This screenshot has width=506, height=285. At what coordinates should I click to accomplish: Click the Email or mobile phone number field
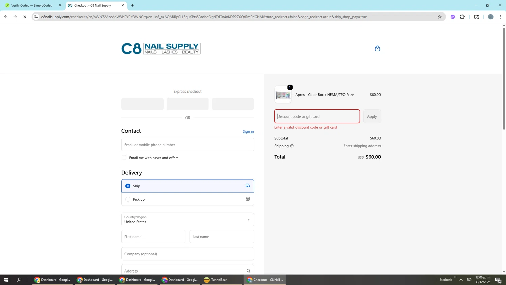[188, 145]
